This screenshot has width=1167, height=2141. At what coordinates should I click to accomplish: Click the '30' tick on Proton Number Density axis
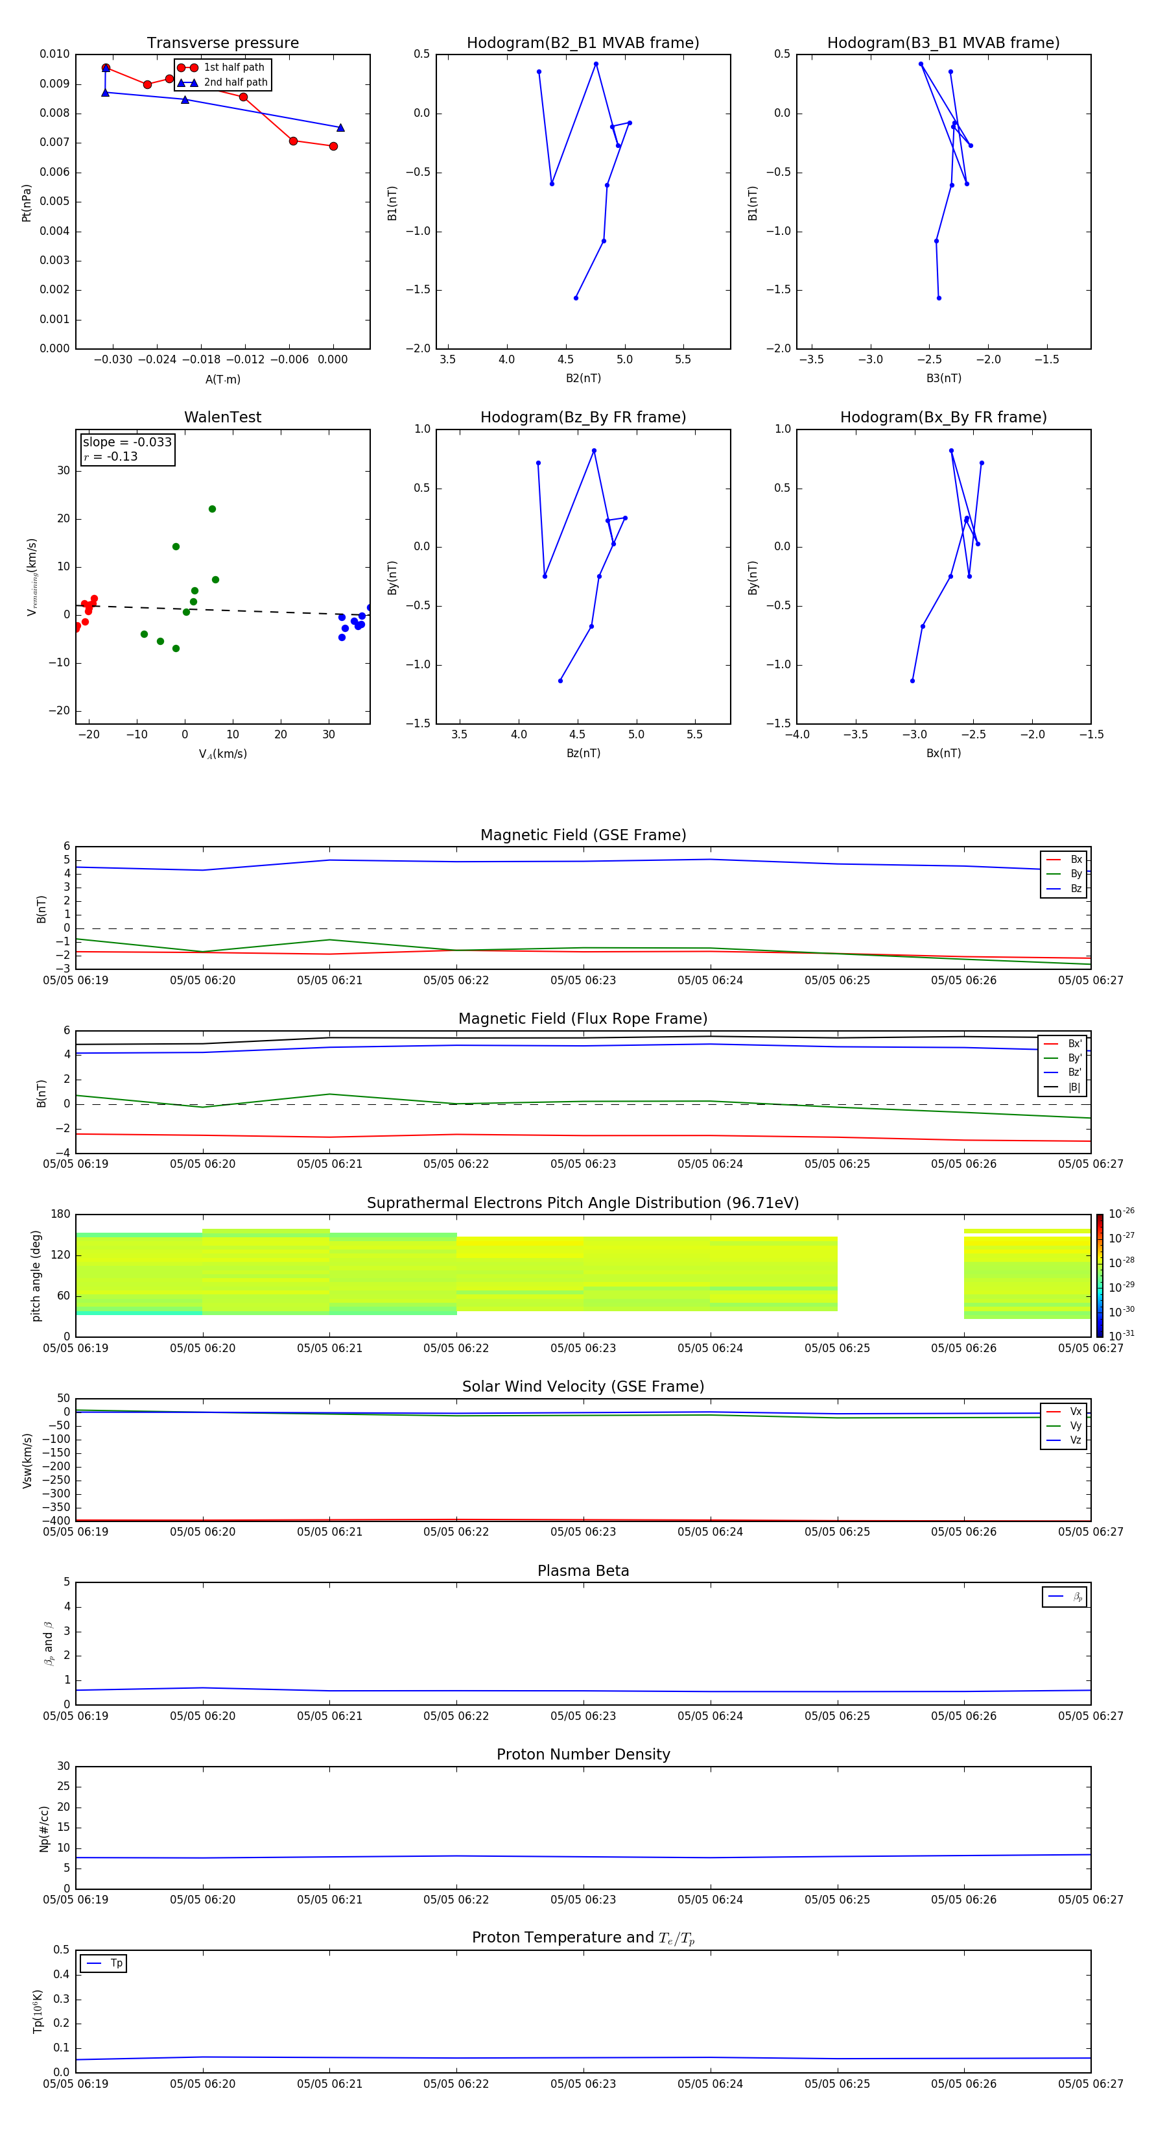tap(63, 1766)
